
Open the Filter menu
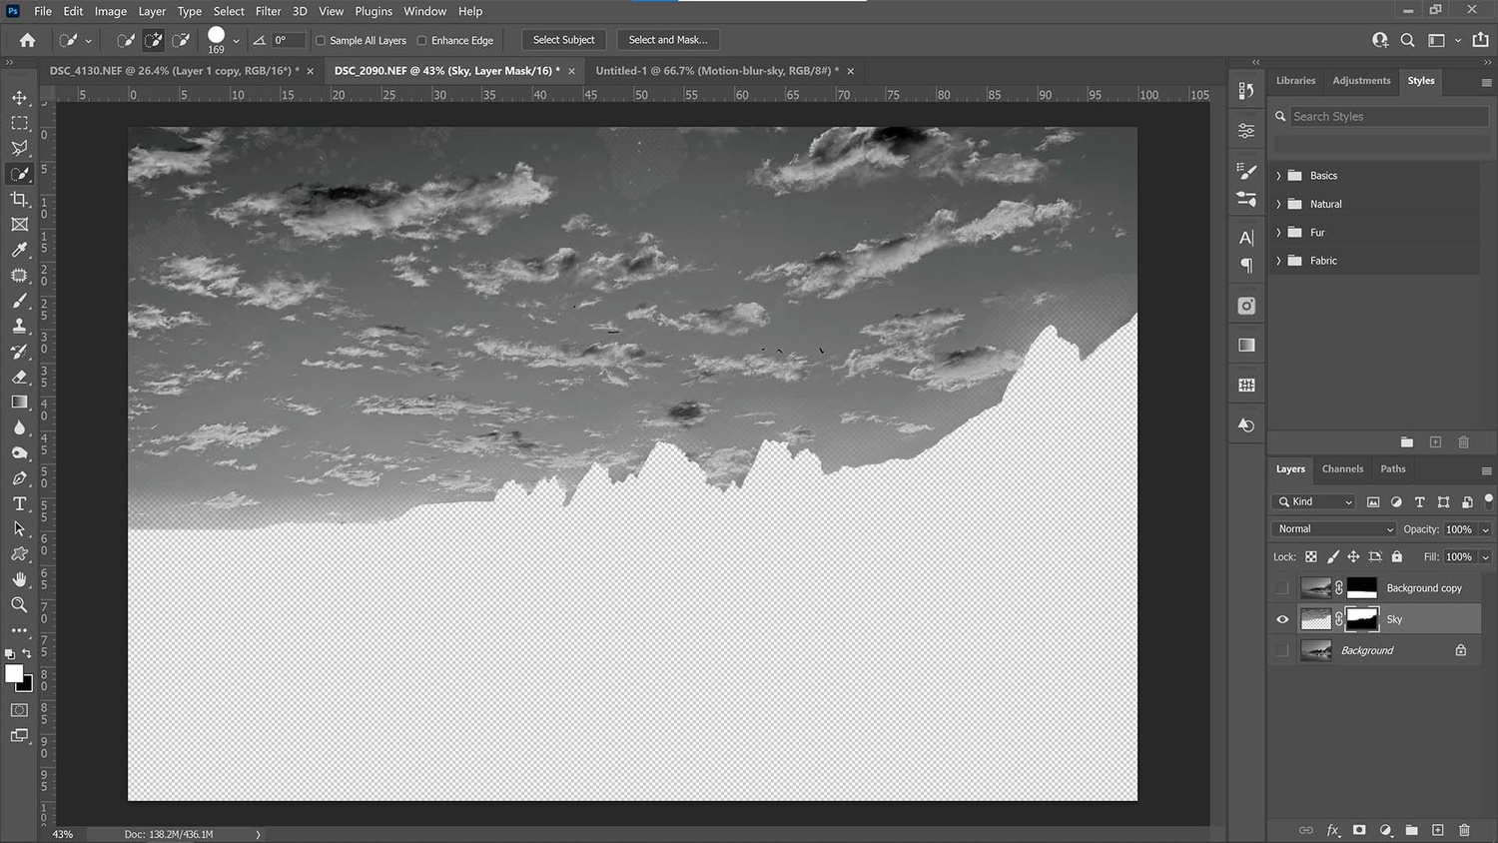pyautogui.click(x=268, y=11)
